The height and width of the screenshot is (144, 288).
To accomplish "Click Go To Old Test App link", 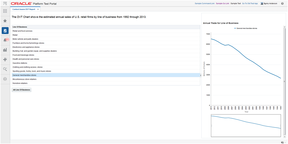I will [250, 3].
